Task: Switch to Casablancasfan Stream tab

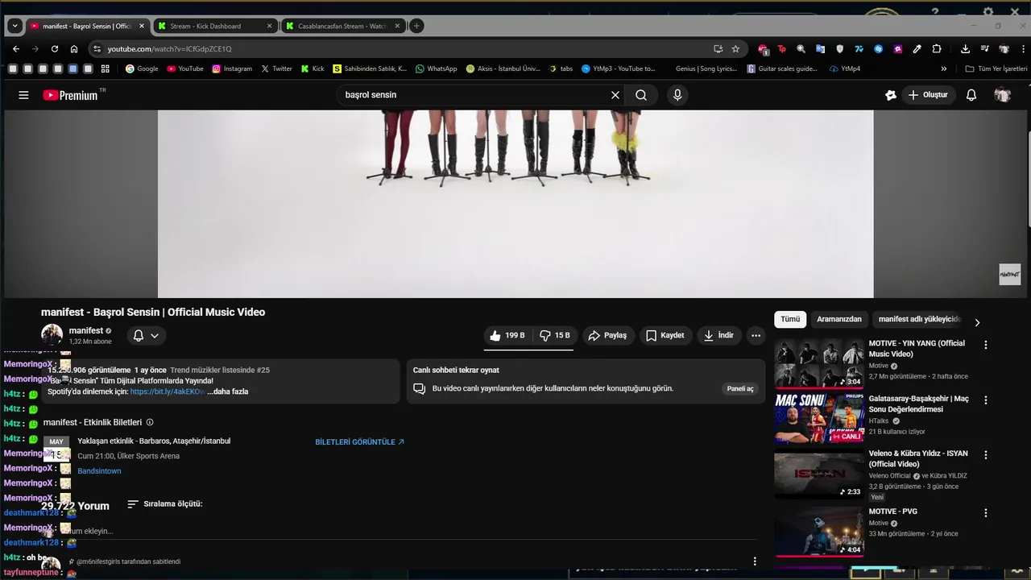Action: (x=342, y=26)
